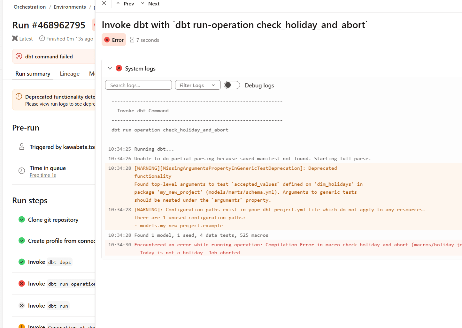Image resolution: width=462 pixels, height=328 pixels.
Task: Open the Prep time 1s link
Action: 43,175
